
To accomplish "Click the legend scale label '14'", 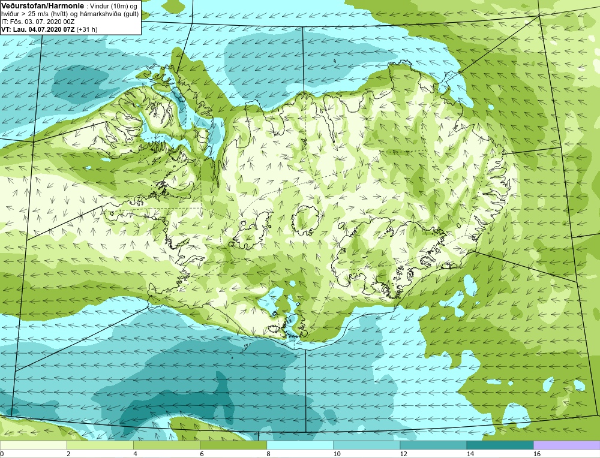I will pyautogui.click(x=470, y=454).
